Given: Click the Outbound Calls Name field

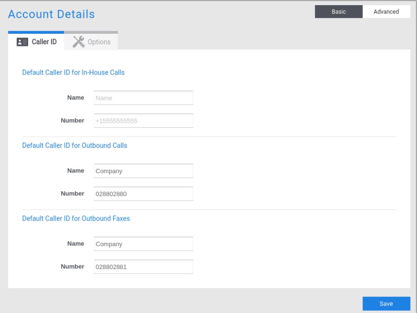Looking at the screenshot, I should (x=143, y=171).
